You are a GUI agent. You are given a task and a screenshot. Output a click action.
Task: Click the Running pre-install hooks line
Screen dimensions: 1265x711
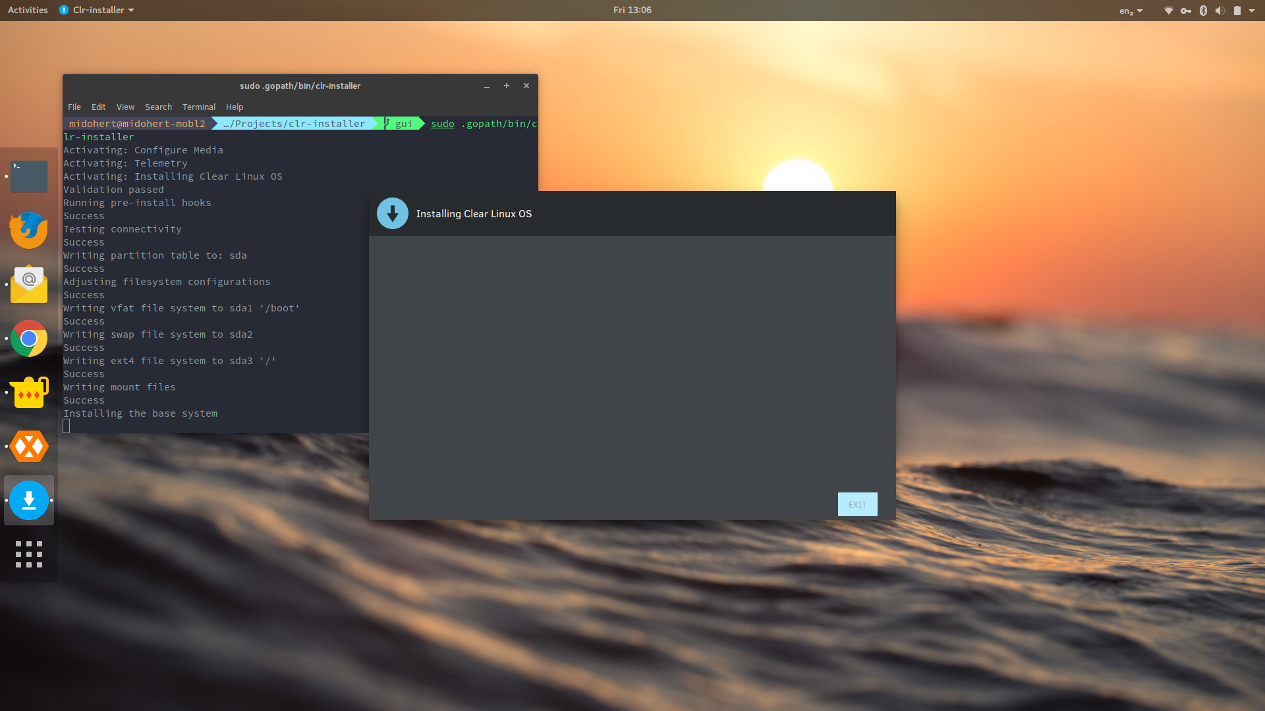pos(137,203)
